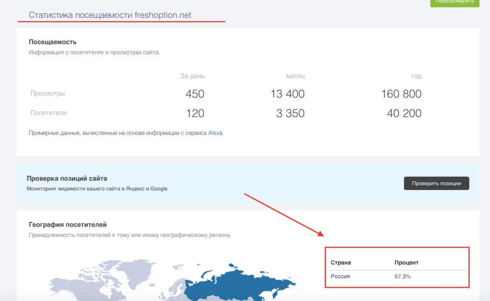Click the За день column heading
The height and width of the screenshot is (301, 490).
(192, 76)
